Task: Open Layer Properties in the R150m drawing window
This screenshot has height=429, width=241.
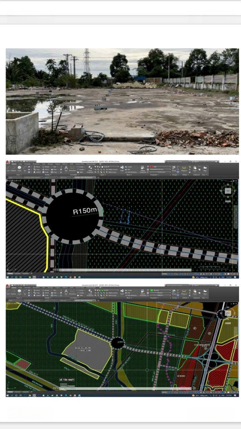Action: coord(90,168)
